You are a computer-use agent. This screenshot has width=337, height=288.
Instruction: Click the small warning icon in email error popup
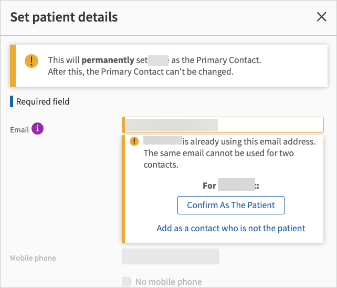[134, 141]
